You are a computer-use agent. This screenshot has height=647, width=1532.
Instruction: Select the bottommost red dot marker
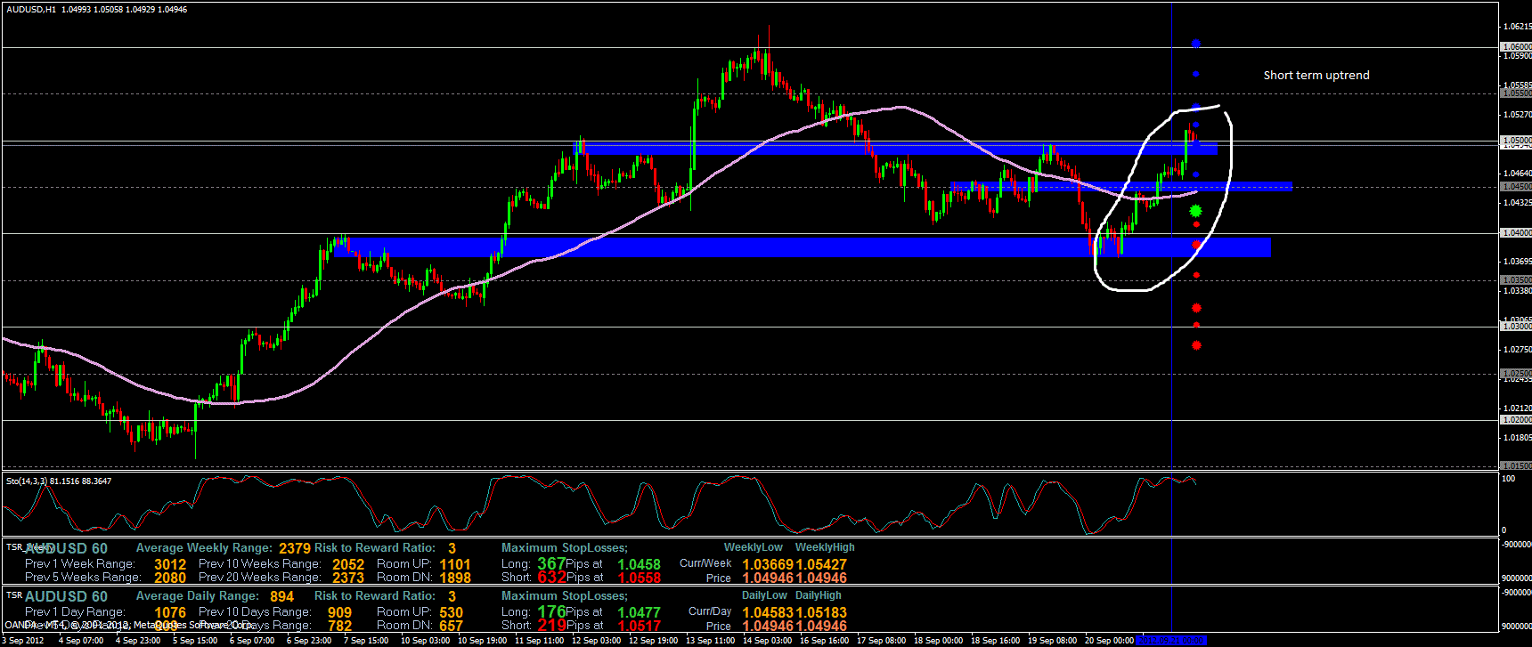(1196, 345)
